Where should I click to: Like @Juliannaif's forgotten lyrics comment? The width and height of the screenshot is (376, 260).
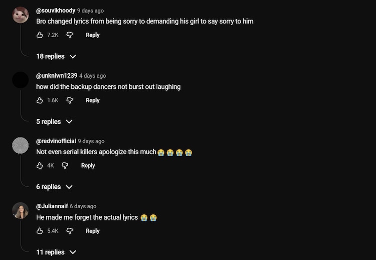(40, 231)
